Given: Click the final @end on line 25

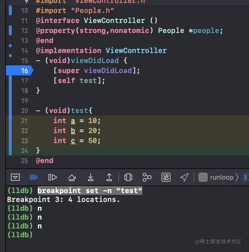Looking at the screenshot, I should [x=45, y=161].
